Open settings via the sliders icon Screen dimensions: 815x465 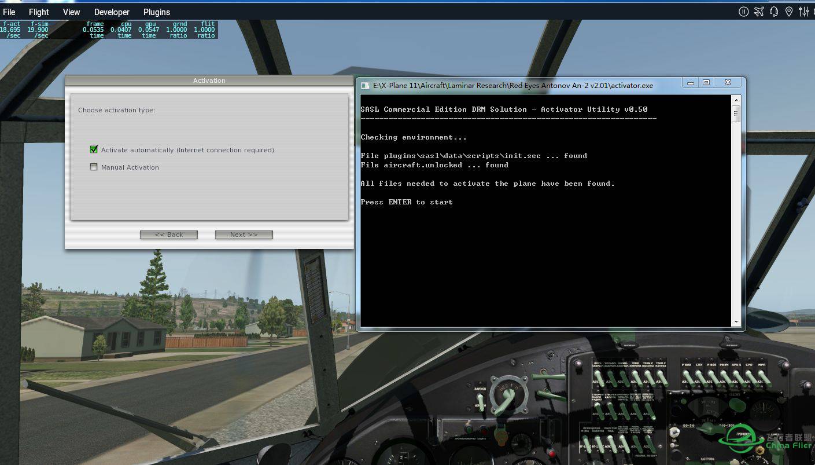click(x=804, y=12)
